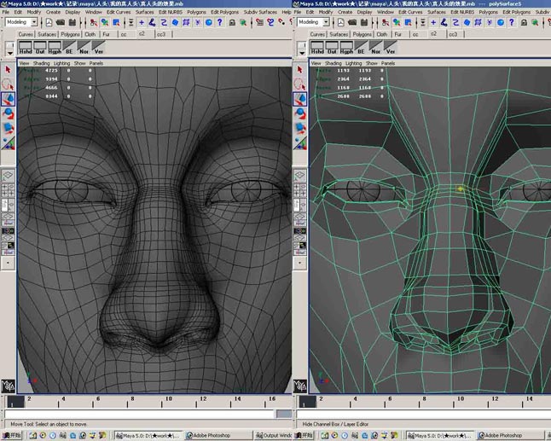
Task: Choose Lasso tool in right window toolbox
Action: point(299,84)
